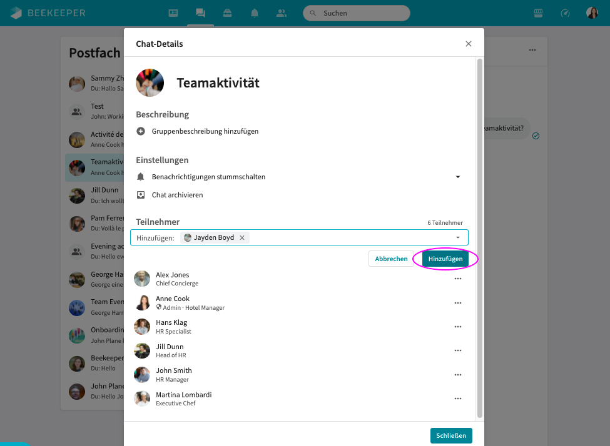Remove Jayden Boyd from the add field
Viewport: 610px width, 446px height.
[x=242, y=238]
